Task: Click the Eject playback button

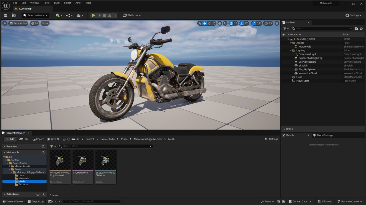Action: pos(110,15)
